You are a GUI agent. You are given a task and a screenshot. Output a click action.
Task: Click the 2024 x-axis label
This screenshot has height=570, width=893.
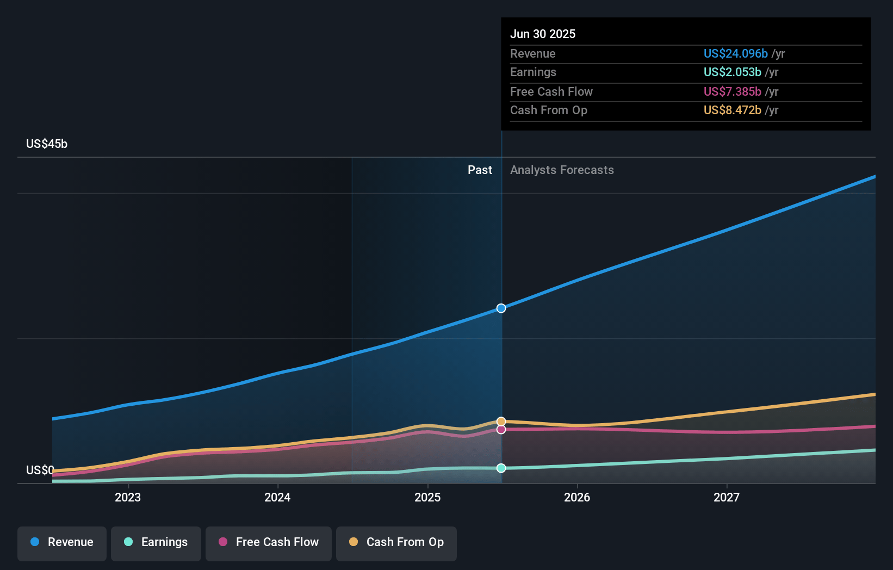[x=277, y=498]
